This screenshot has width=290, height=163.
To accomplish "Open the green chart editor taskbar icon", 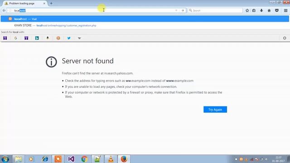I will click(97, 159).
